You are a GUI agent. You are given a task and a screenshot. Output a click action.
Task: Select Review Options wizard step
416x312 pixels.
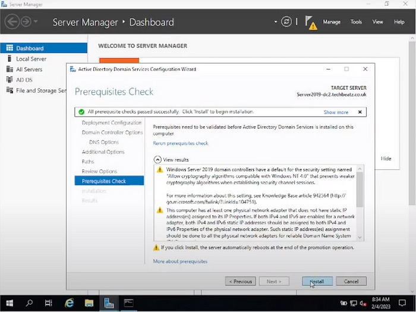pyautogui.click(x=99, y=171)
